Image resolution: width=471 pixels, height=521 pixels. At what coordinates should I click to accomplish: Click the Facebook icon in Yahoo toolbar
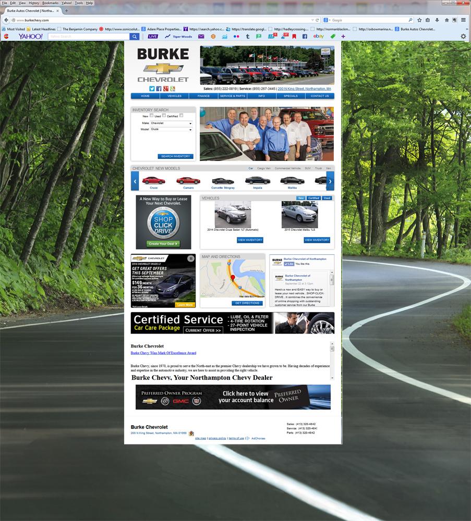pyautogui.click(x=305, y=36)
